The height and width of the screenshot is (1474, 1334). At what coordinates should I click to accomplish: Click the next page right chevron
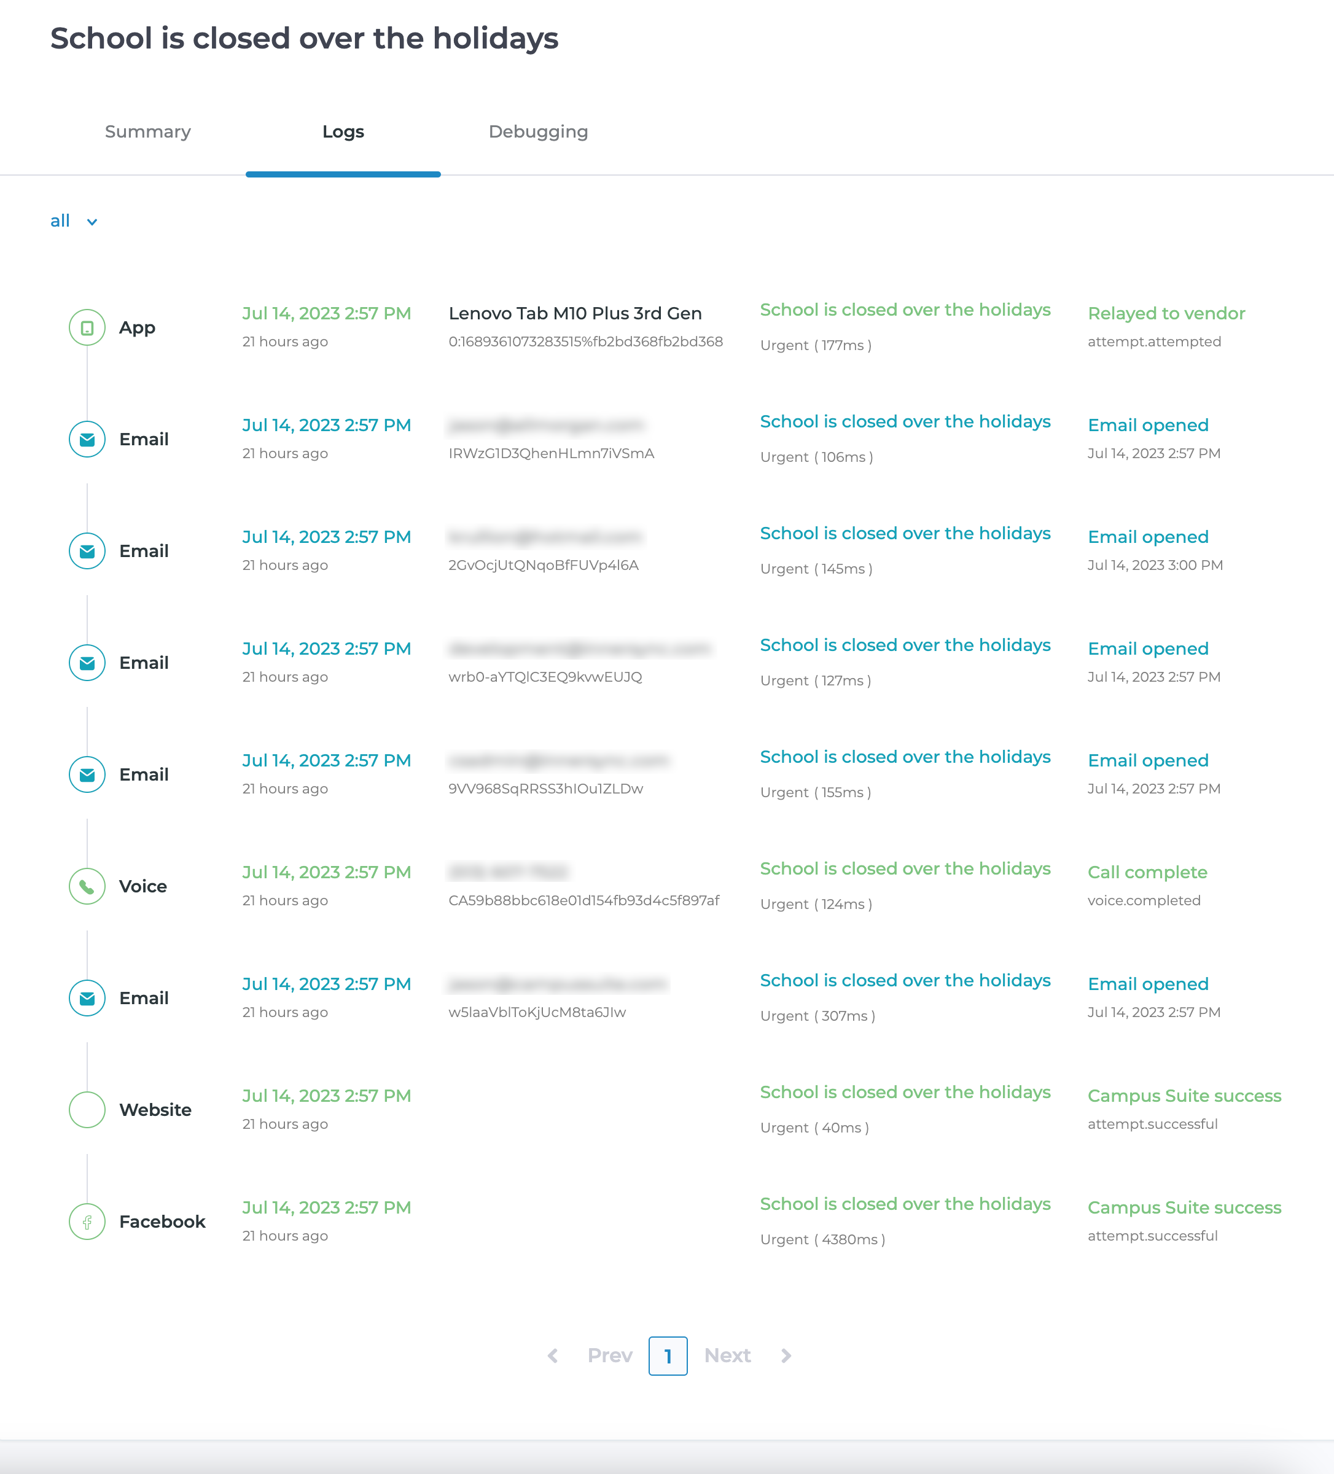tap(786, 1355)
